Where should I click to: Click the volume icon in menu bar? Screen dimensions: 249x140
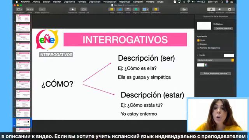[x=193, y=2]
